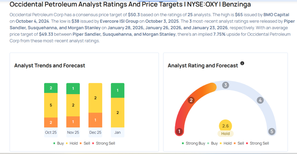297x154 pixels.
Task: Open the BMO Capital link
Action: click(x=278, y=15)
